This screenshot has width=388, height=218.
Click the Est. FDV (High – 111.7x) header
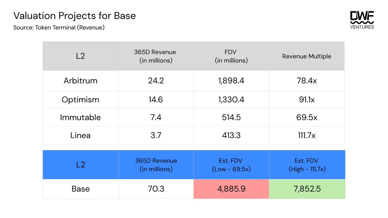307,164
